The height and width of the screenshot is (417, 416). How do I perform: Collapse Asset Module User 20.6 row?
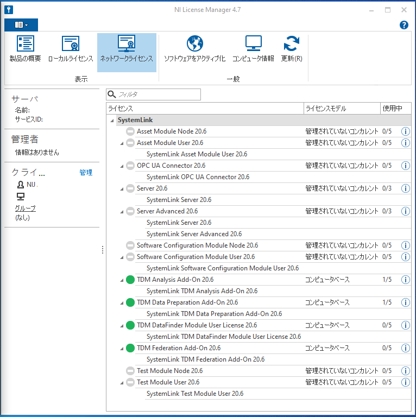tap(122, 143)
